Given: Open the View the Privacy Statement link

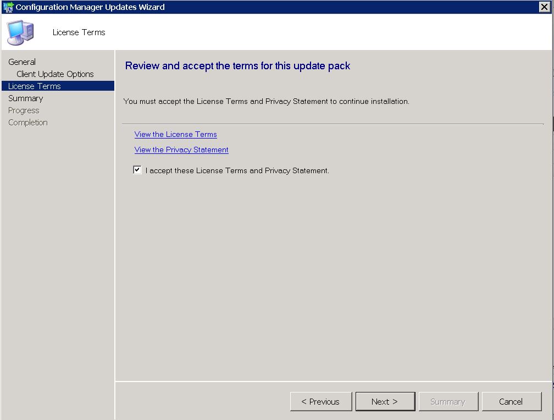Looking at the screenshot, I should (x=181, y=150).
